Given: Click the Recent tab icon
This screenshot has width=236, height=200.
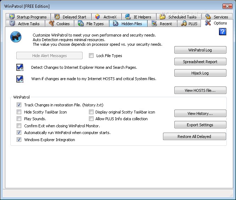Looking at the screenshot, I should click(154, 23).
